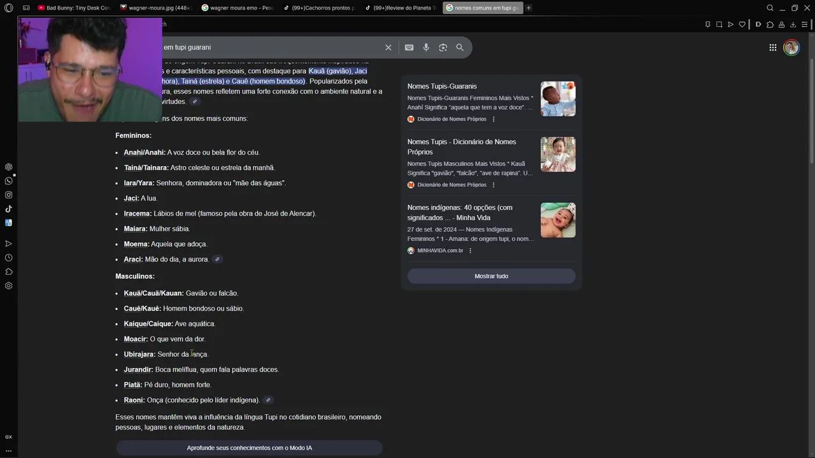
Task: Open browser extensions cube in toolbar
Action: point(770,24)
